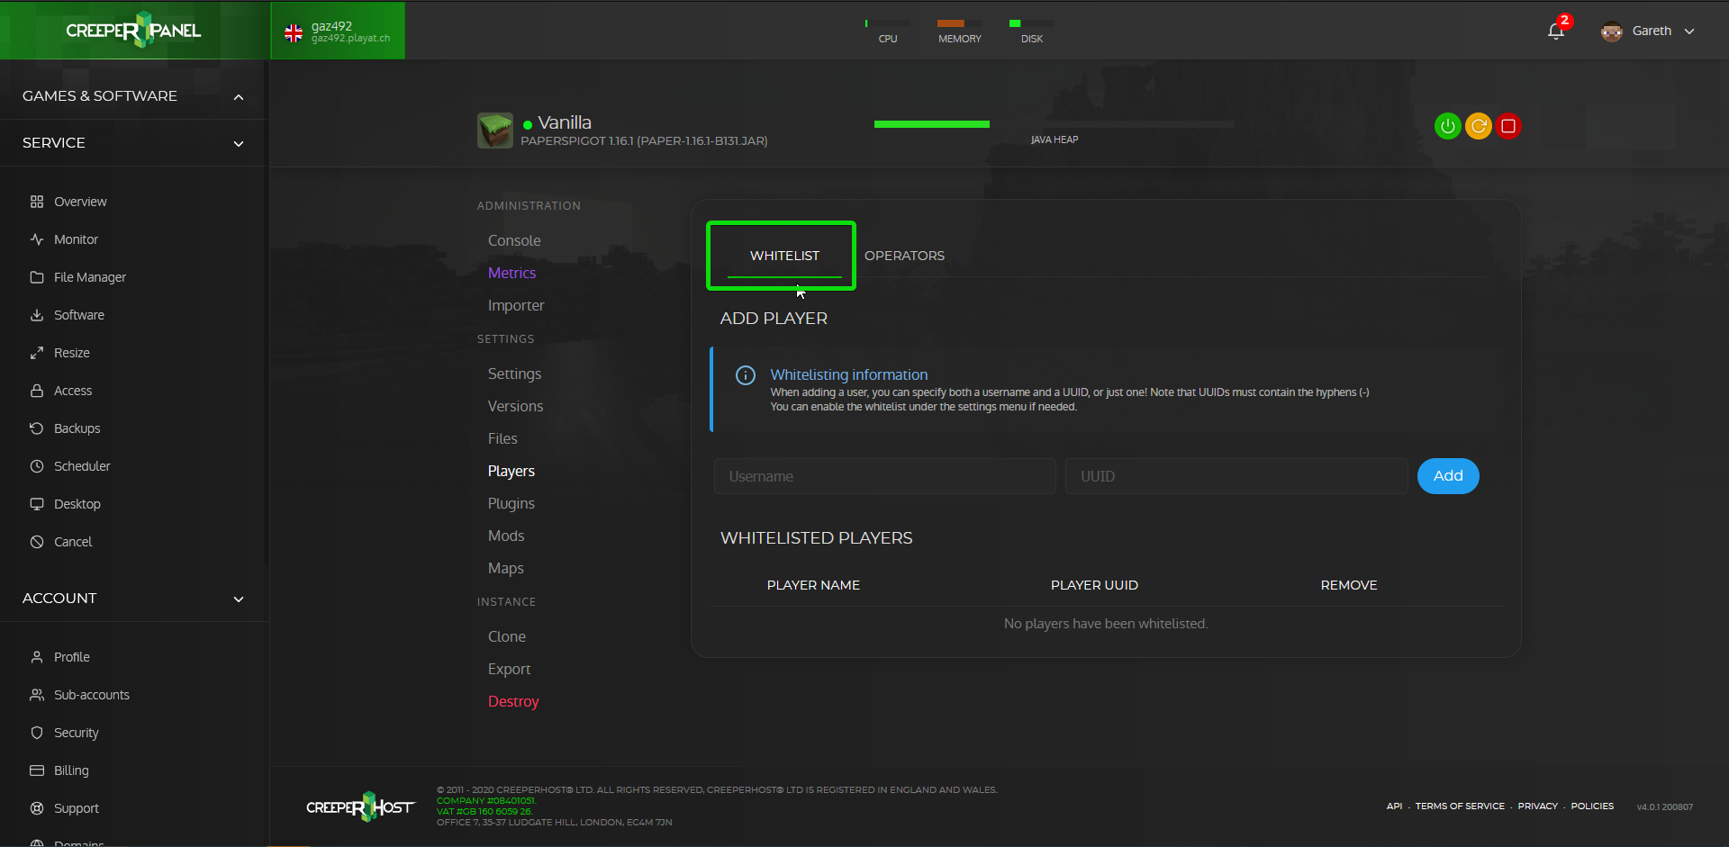Image resolution: width=1729 pixels, height=847 pixels.
Task: Click the orange restart server button
Action: 1479,126
